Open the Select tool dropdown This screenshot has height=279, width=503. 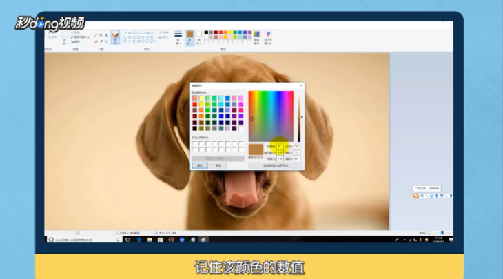[65, 38]
